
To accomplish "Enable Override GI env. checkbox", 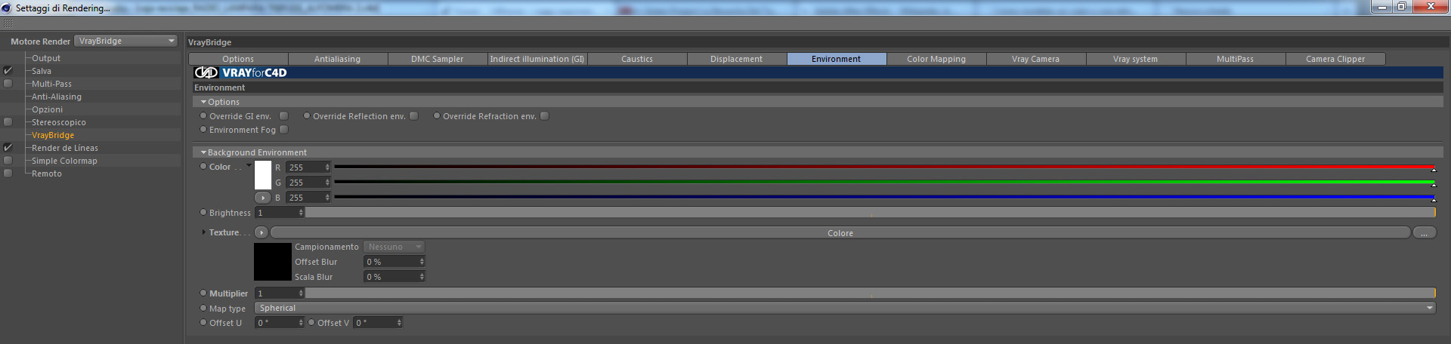I will (284, 116).
